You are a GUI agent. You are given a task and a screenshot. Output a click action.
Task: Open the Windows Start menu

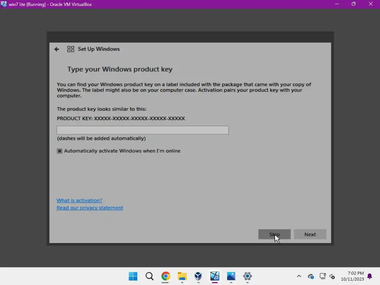(133, 276)
